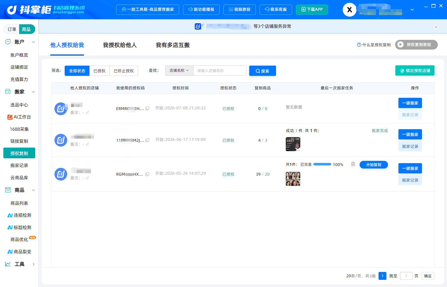Play the 授权复制教程 tutorial
447x287 pixels.
[x=416, y=45]
